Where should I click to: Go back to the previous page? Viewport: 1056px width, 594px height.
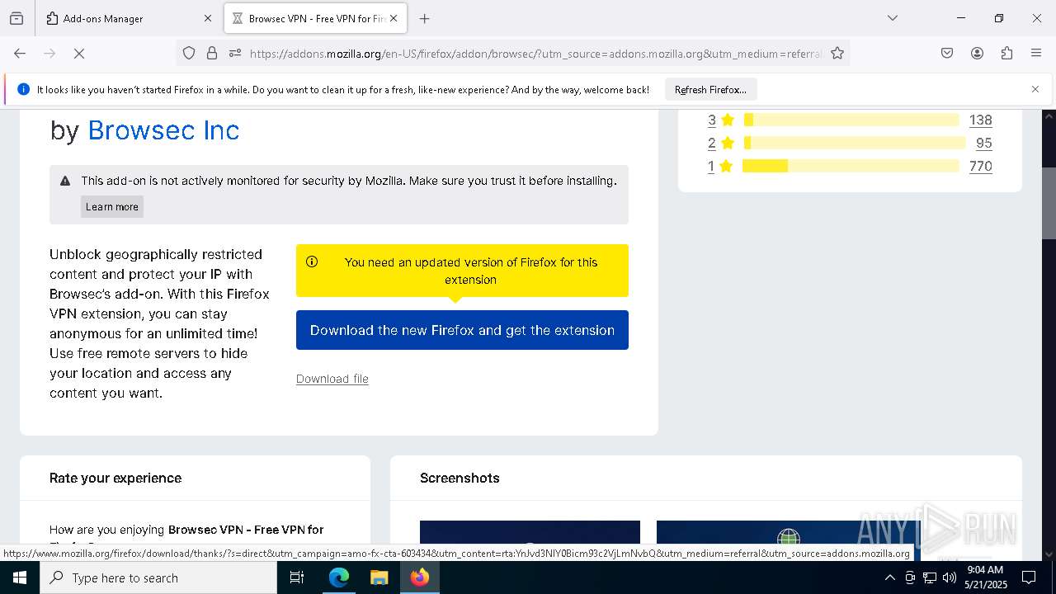click(x=20, y=53)
